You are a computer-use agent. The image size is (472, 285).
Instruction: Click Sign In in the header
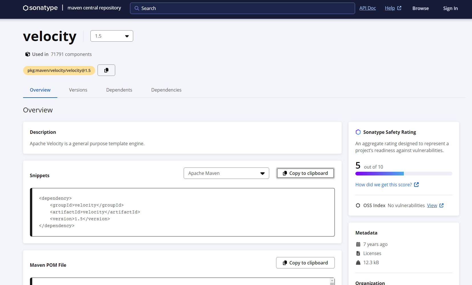[450, 8]
